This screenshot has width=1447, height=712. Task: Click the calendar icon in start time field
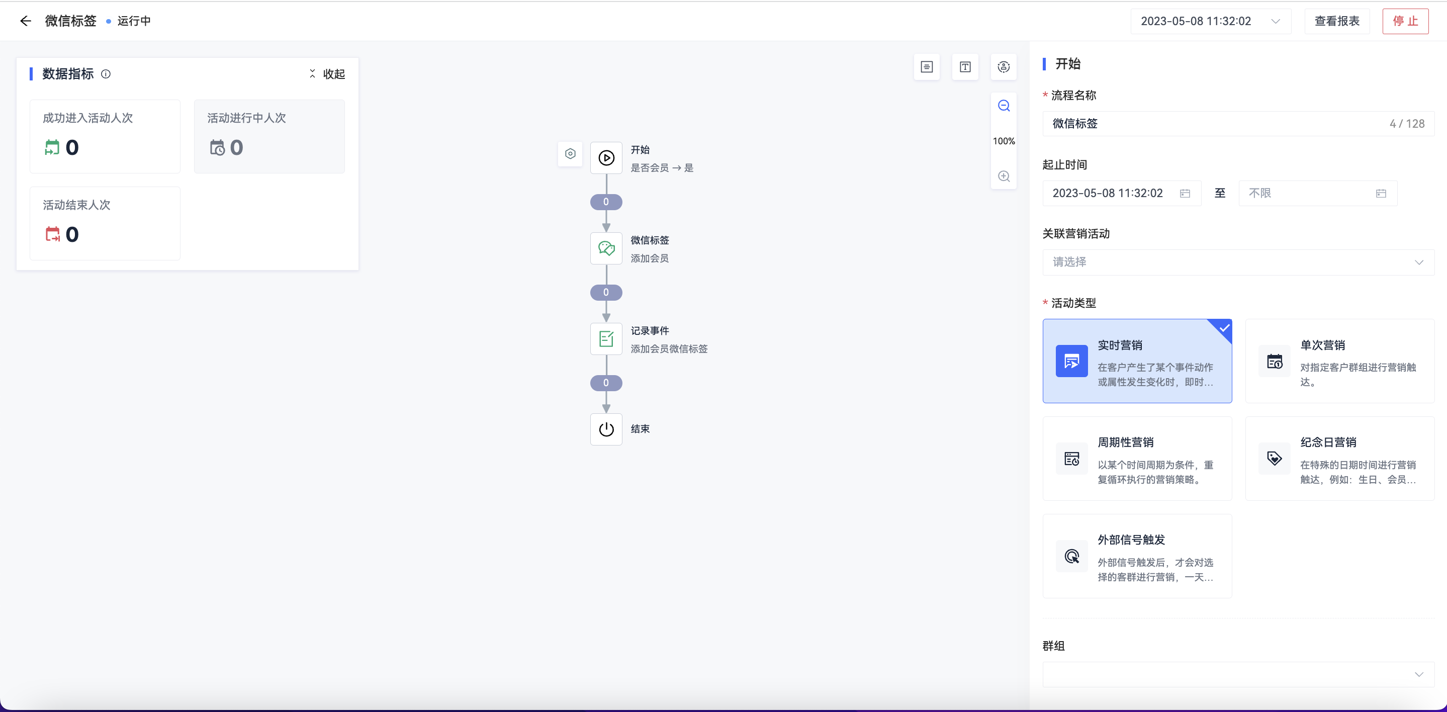point(1185,193)
